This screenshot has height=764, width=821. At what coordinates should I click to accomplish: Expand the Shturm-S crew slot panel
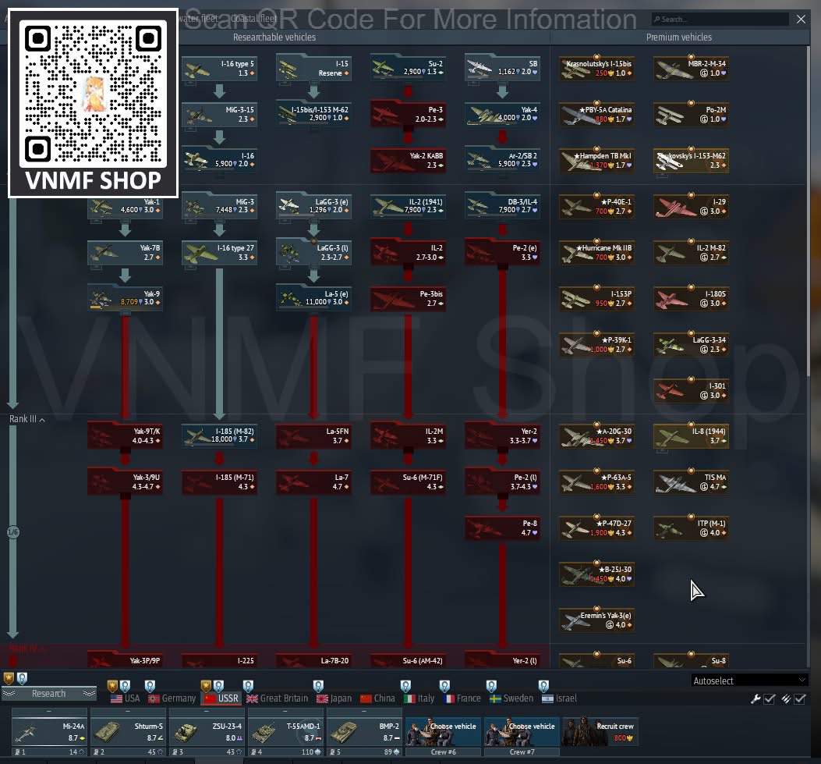[x=128, y=711]
